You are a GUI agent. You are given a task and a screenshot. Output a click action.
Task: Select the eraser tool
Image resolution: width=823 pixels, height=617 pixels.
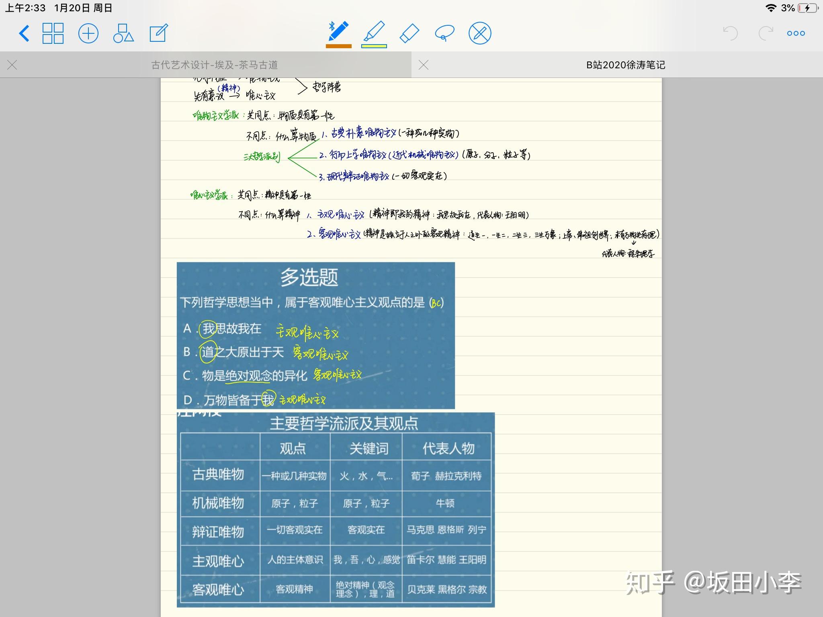point(409,33)
